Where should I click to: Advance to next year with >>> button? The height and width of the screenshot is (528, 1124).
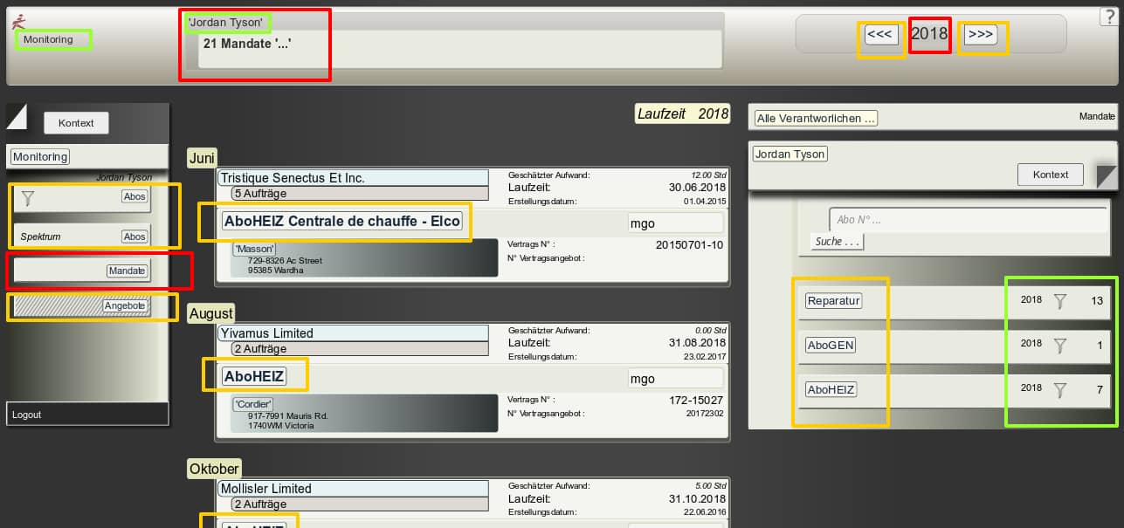coord(980,35)
